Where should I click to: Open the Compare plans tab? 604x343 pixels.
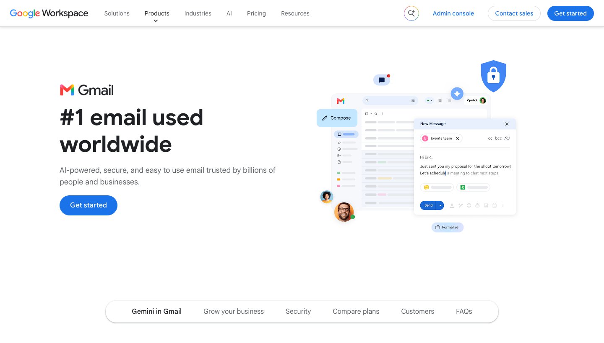click(x=356, y=312)
